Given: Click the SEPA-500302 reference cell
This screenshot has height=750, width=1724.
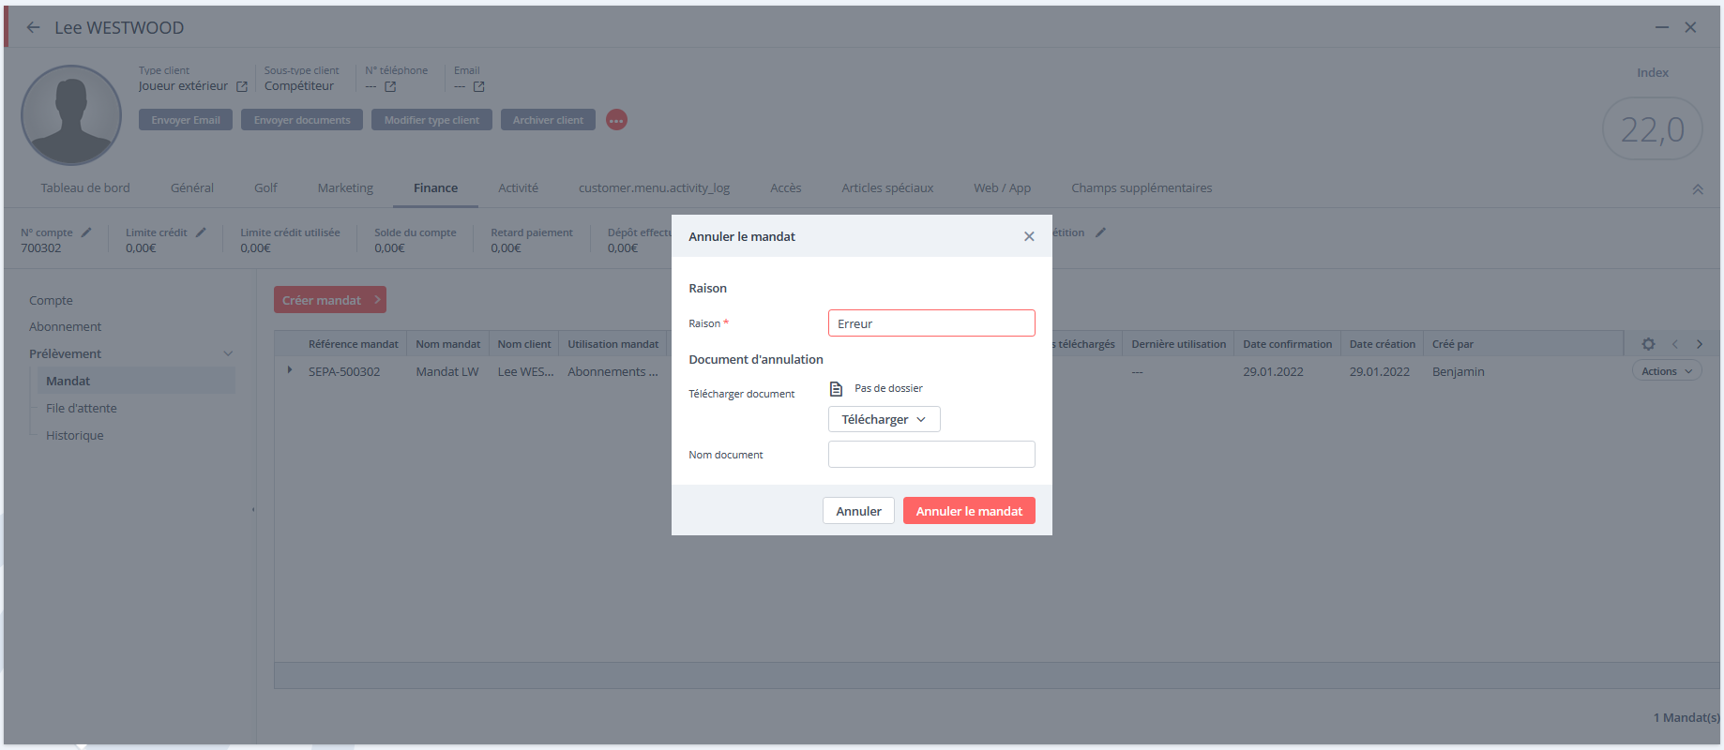Looking at the screenshot, I should pos(344,372).
